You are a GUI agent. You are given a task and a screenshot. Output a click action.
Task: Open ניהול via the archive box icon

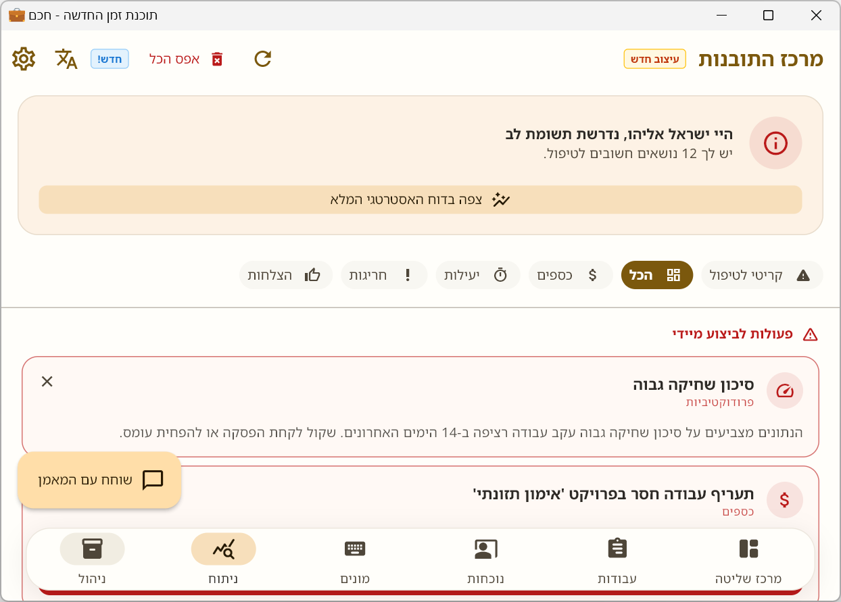(x=93, y=549)
